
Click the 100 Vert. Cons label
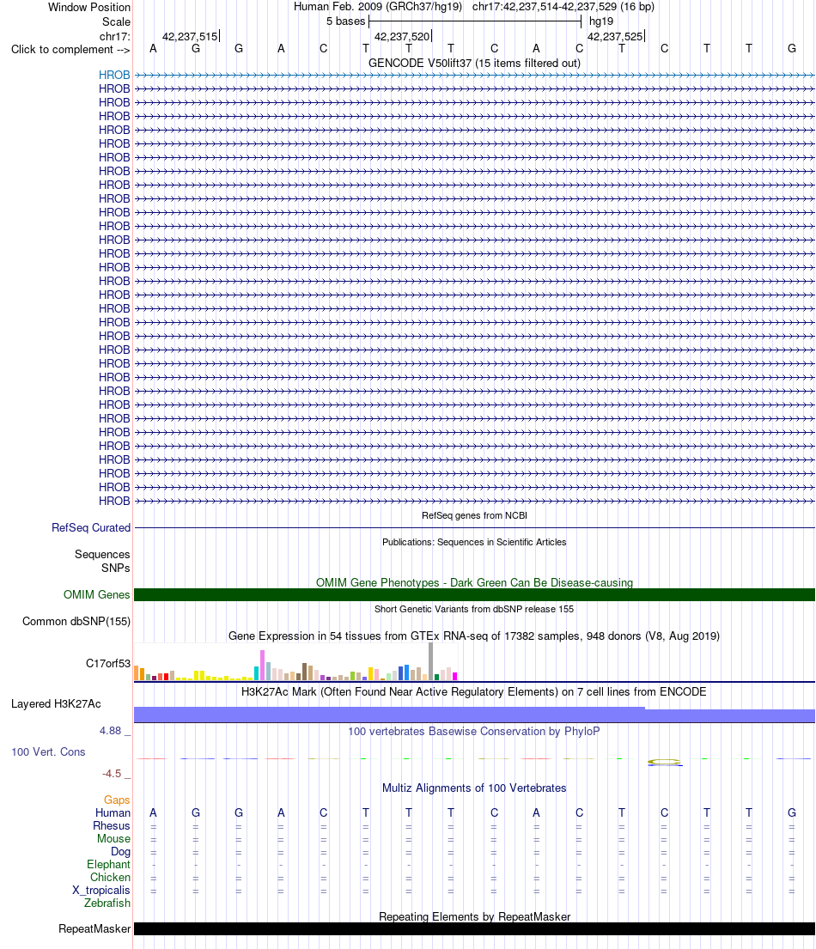pos(48,751)
